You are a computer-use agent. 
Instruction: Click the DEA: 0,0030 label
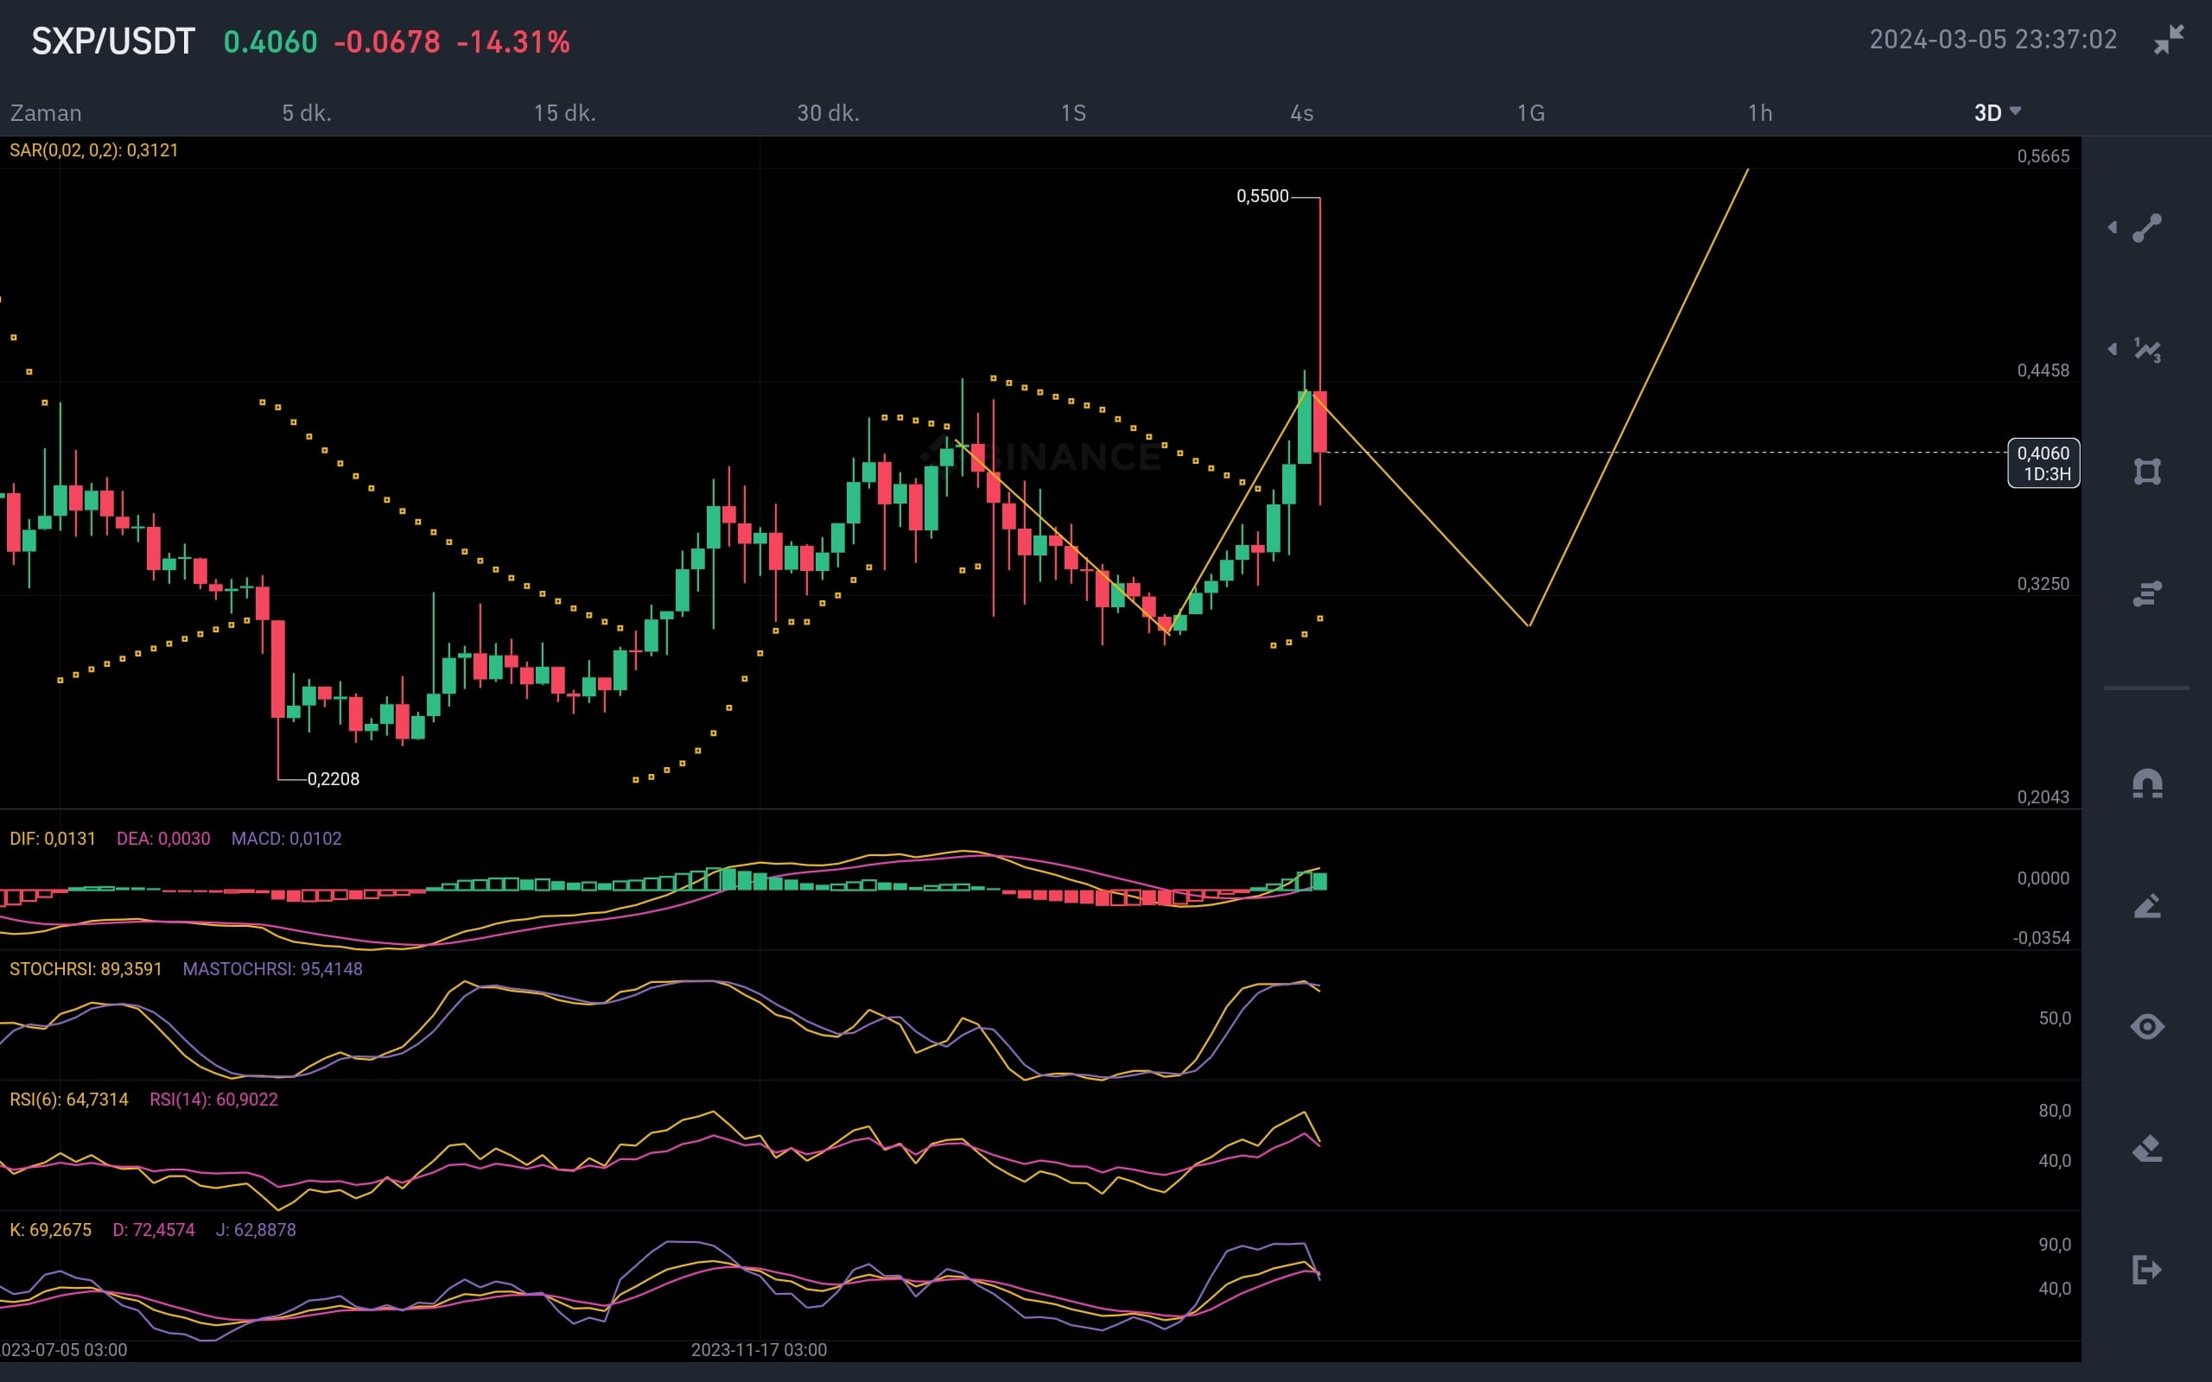[162, 838]
